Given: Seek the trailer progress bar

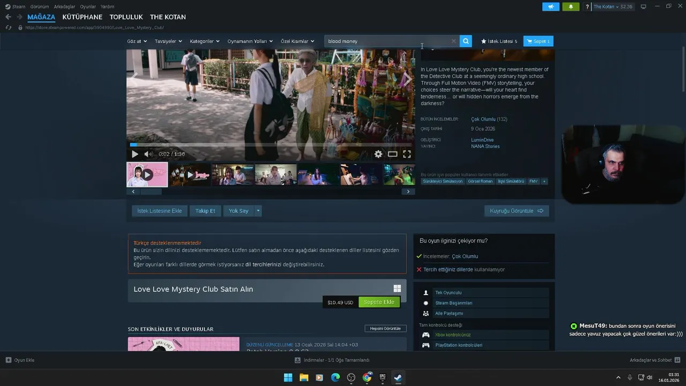Looking at the screenshot, I should (x=271, y=145).
